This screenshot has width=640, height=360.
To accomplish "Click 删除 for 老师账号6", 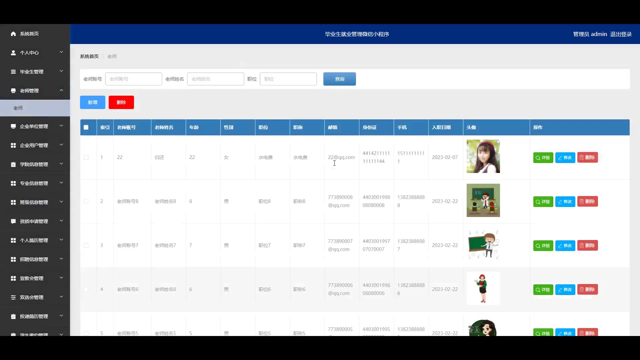I will click(587, 289).
